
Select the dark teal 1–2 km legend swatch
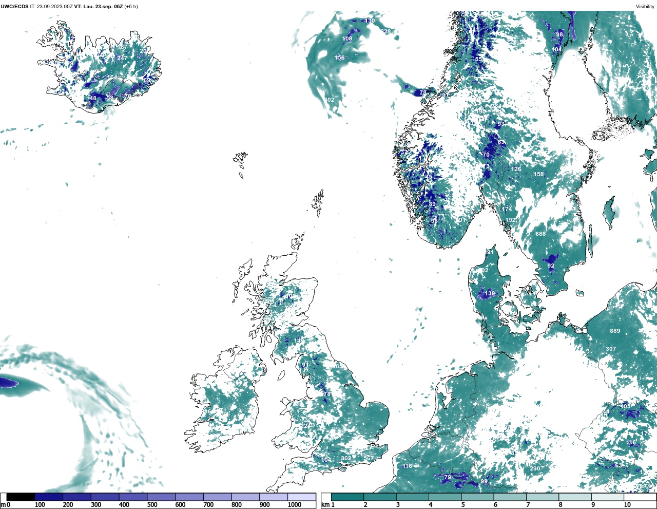click(347, 497)
